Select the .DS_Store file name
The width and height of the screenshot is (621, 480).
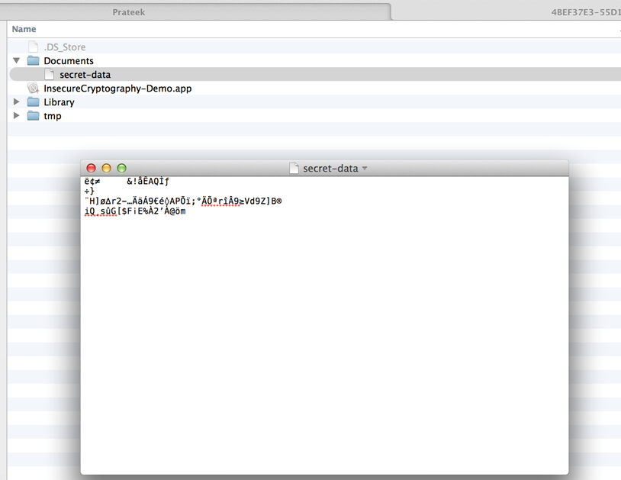[x=65, y=47]
